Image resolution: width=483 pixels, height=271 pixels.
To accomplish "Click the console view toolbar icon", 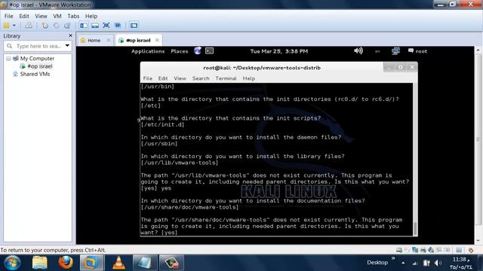I will click(x=134, y=26).
